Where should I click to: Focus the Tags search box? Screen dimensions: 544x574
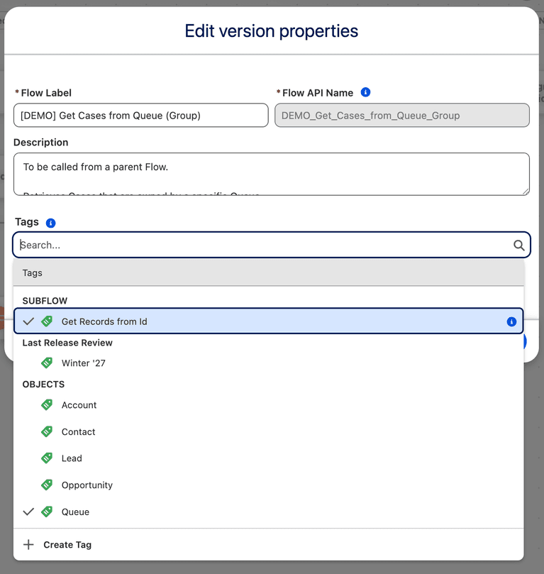[x=272, y=245]
